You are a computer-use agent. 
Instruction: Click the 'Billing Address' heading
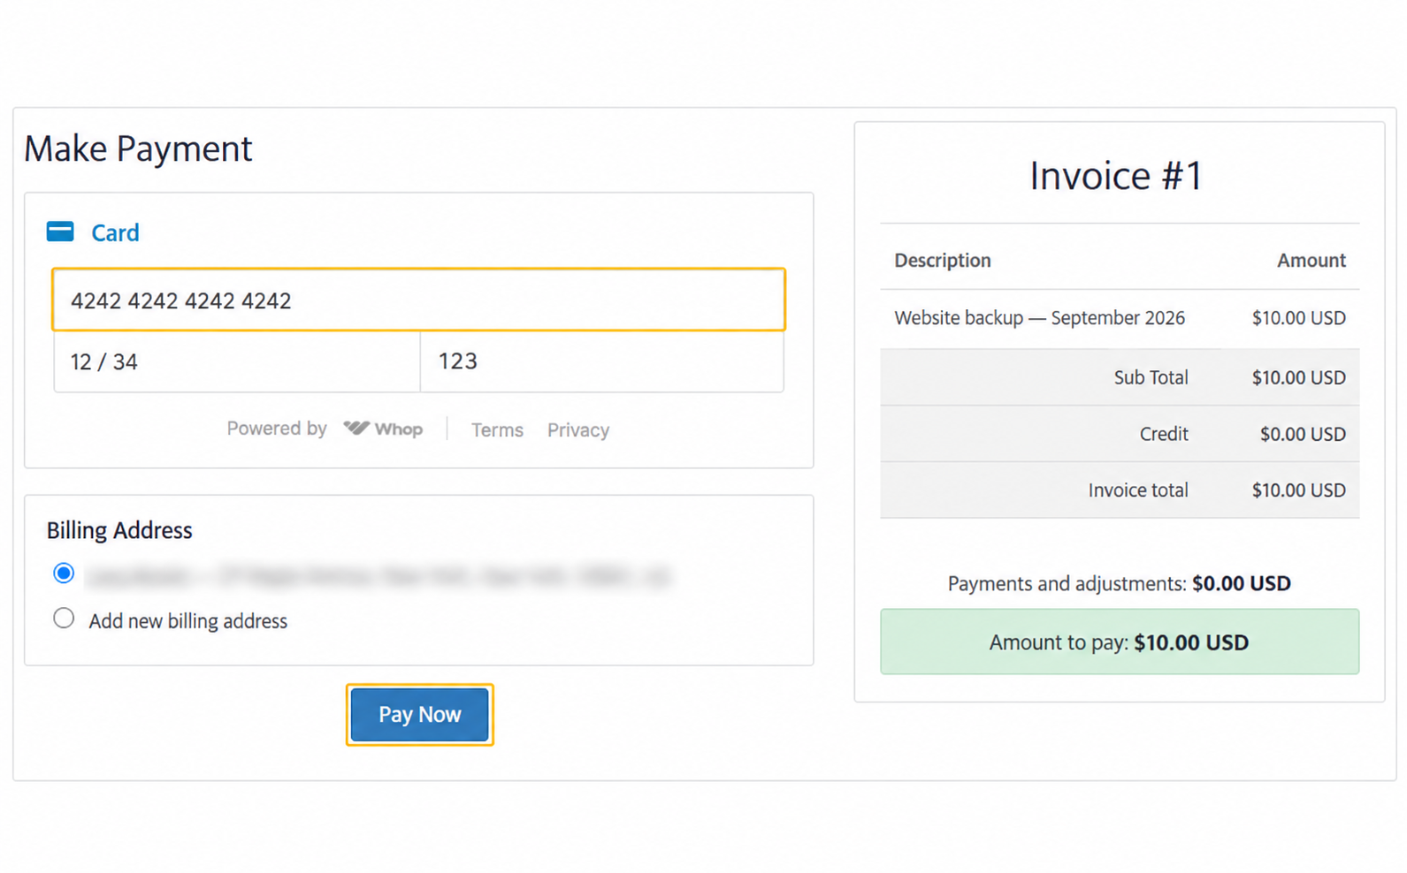[x=119, y=530]
